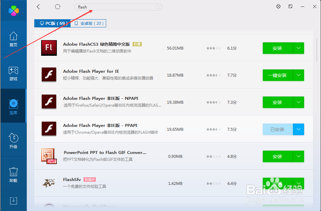Image resolution: width=321 pixels, height=211 pixels.
Task: Install Adobe FlashCS3 绿色精简中文版
Action: pyautogui.click(x=278, y=48)
